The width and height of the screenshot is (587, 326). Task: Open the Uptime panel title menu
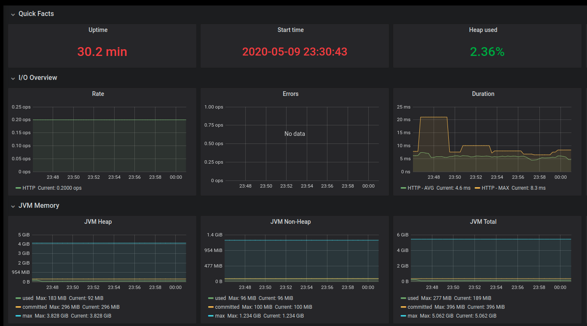[x=98, y=30]
